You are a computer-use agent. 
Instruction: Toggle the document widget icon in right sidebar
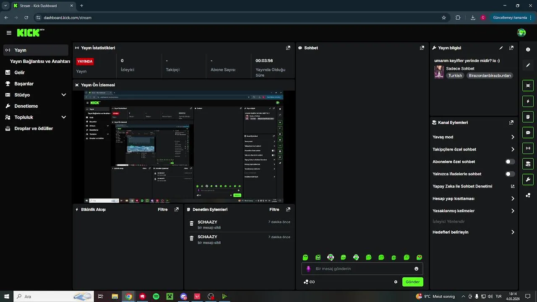click(x=528, y=117)
